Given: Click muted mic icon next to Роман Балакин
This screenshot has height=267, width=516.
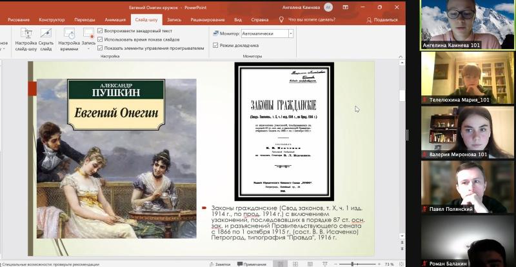Looking at the screenshot, I should (425, 263).
